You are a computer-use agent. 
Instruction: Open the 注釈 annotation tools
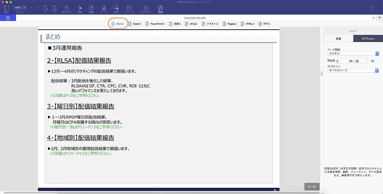(x=116, y=9)
